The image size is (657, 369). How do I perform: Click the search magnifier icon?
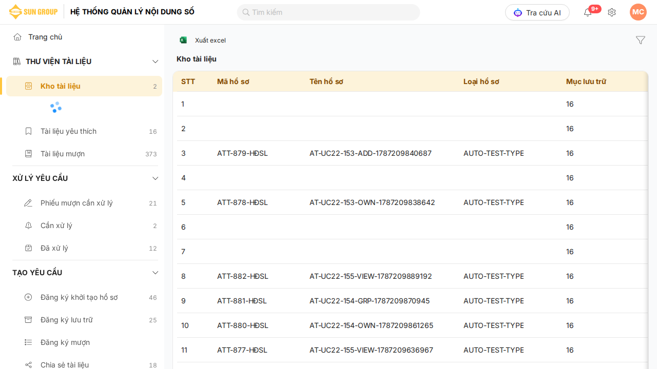coord(246,12)
